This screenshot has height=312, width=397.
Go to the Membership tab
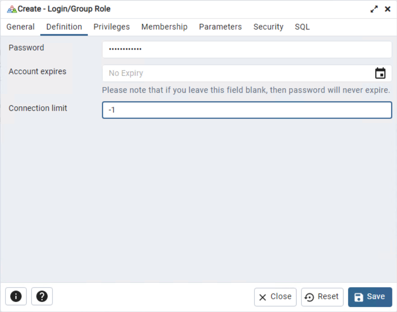point(164,27)
